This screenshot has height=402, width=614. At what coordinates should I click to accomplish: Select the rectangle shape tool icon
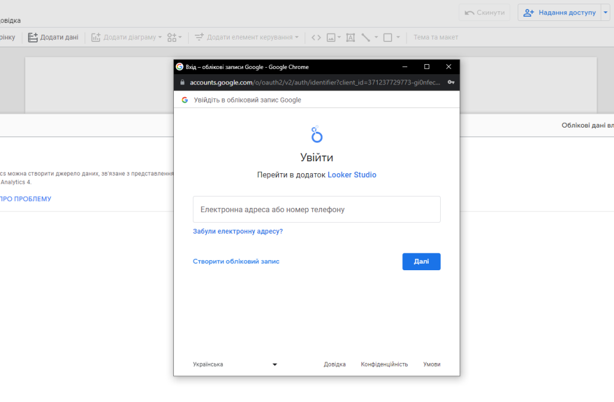387,37
